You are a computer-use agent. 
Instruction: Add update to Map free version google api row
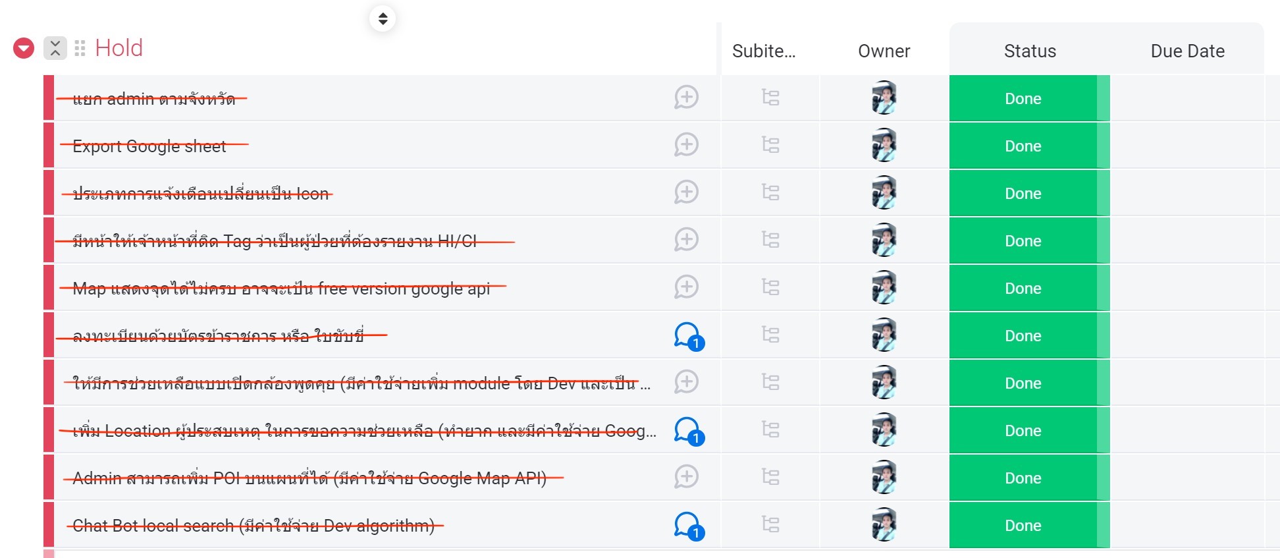[686, 287]
